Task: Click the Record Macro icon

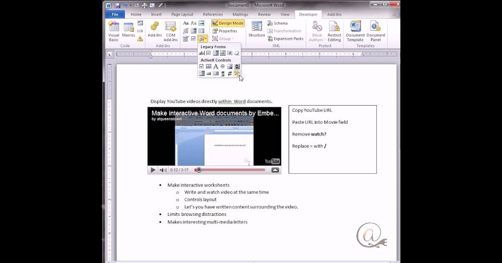Action: (140, 23)
